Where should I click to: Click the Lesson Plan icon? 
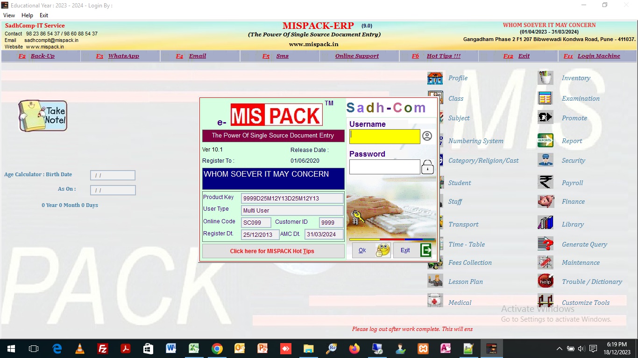click(x=435, y=281)
